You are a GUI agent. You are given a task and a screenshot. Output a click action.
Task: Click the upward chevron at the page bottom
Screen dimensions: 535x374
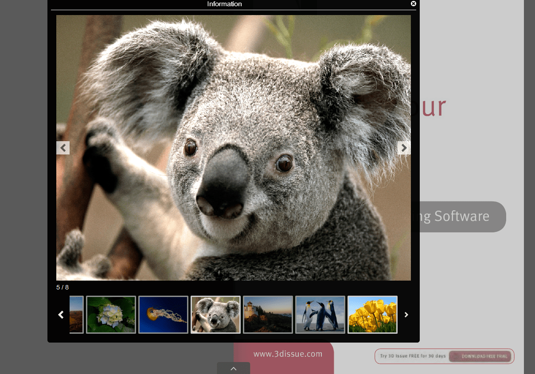click(x=233, y=368)
